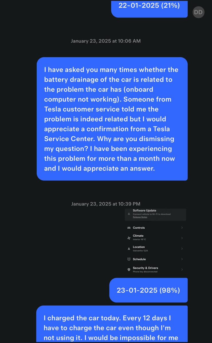Click the Controls car icon
The height and width of the screenshot is (343, 212).
(x=129, y=228)
